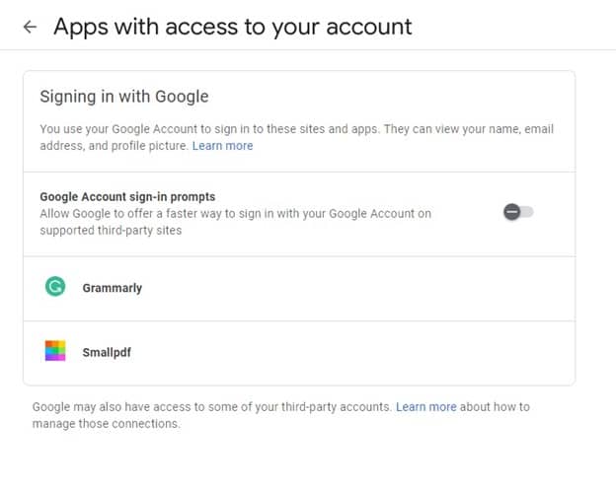Click the "Apps with access to your account" title
Image resolution: width=616 pixels, height=488 pixels.
click(233, 27)
